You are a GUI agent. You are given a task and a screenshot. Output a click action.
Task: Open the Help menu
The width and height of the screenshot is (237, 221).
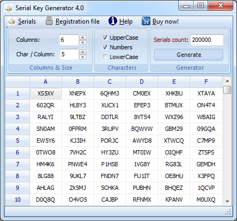tap(126, 21)
